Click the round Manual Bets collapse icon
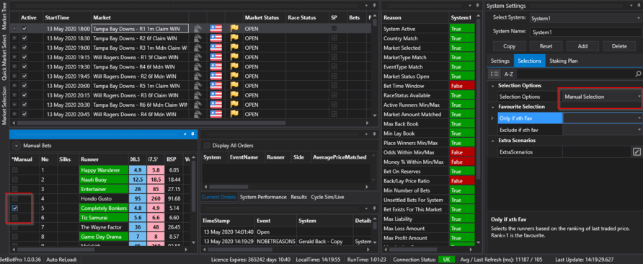The height and width of the screenshot is (264, 643). pos(16,145)
